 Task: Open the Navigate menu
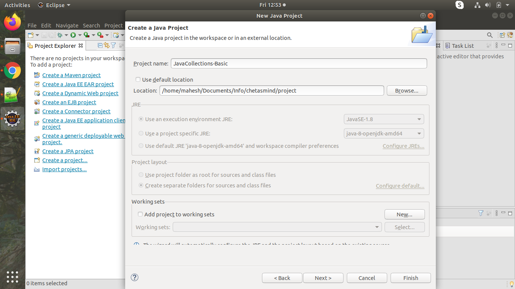pos(67,25)
